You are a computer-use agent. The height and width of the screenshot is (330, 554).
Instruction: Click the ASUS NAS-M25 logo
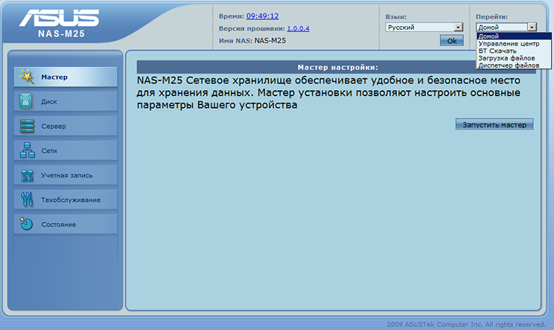[60, 23]
